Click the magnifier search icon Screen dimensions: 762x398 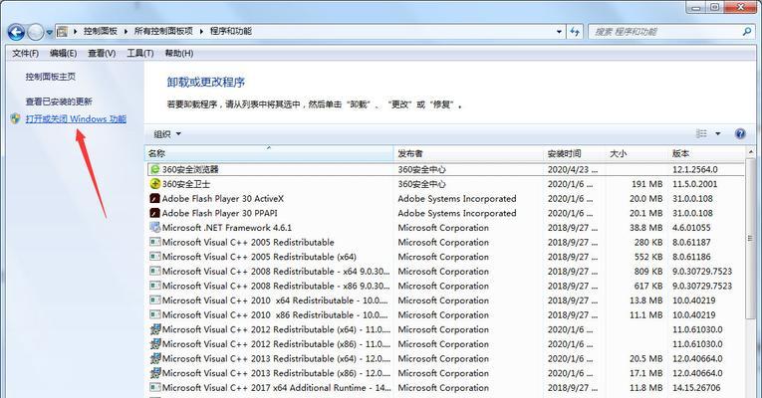[x=747, y=32]
